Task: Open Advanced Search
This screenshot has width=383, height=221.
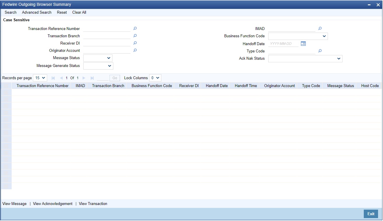Action: tap(37, 12)
